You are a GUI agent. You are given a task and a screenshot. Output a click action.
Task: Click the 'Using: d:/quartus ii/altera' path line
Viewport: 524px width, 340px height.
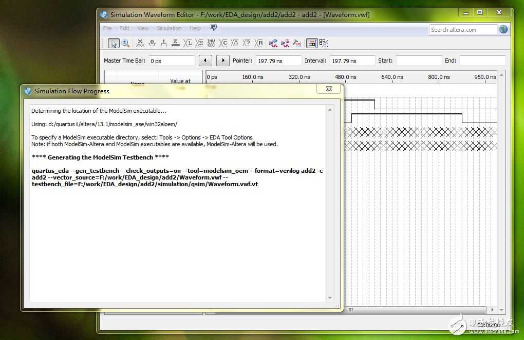click(x=104, y=124)
